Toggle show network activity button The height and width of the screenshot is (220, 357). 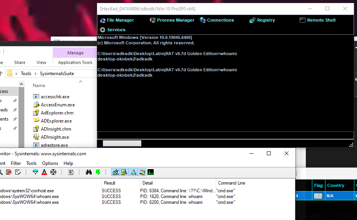(133, 172)
